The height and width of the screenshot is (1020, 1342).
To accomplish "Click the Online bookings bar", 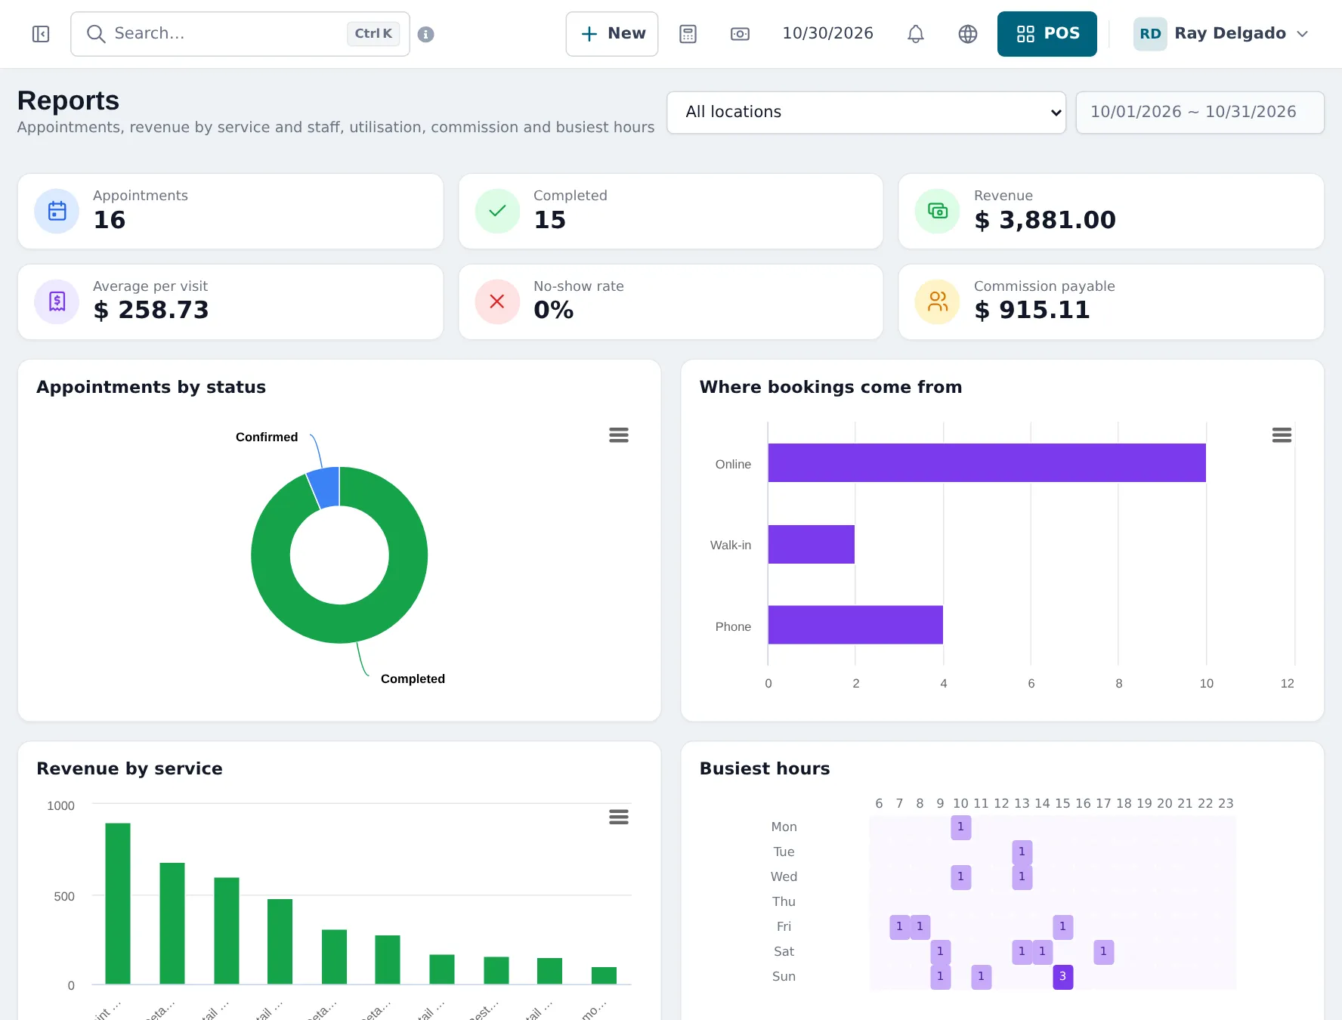I will tap(987, 462).
